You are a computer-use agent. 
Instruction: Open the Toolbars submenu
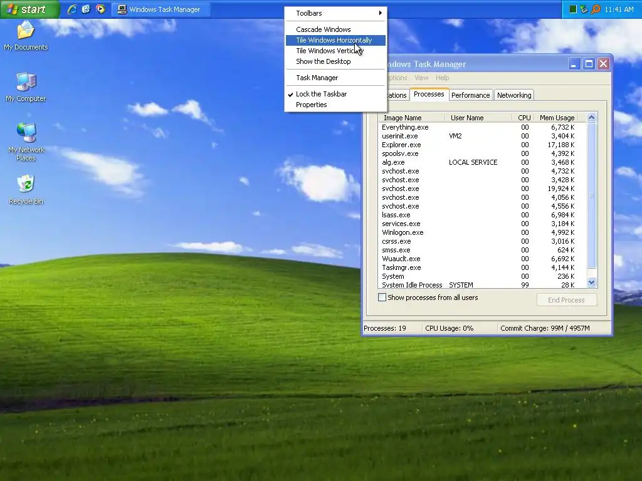pos(335,13)
